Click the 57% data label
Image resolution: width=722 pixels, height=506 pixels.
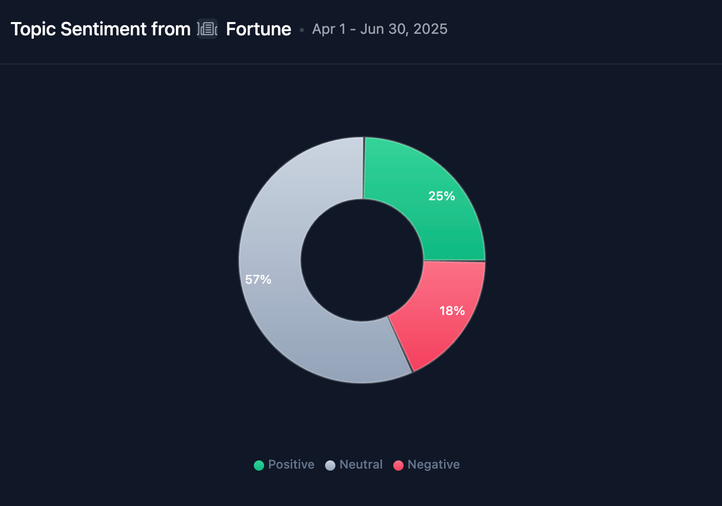(x=258, y=280)
